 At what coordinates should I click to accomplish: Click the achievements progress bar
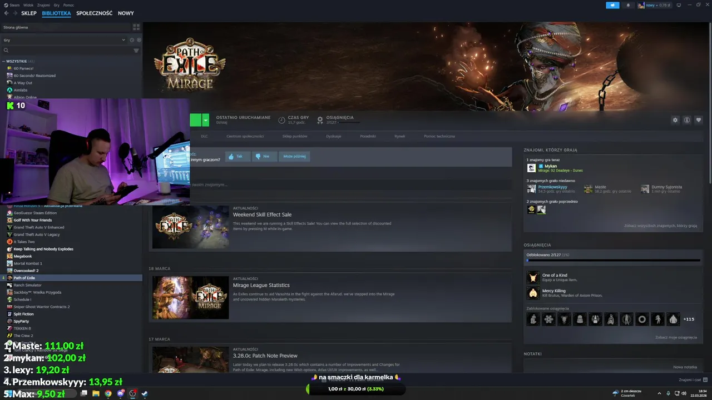click(613, 260)
